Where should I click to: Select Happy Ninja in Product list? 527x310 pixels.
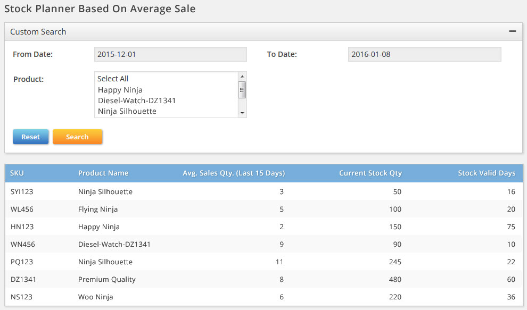point(120,90)
